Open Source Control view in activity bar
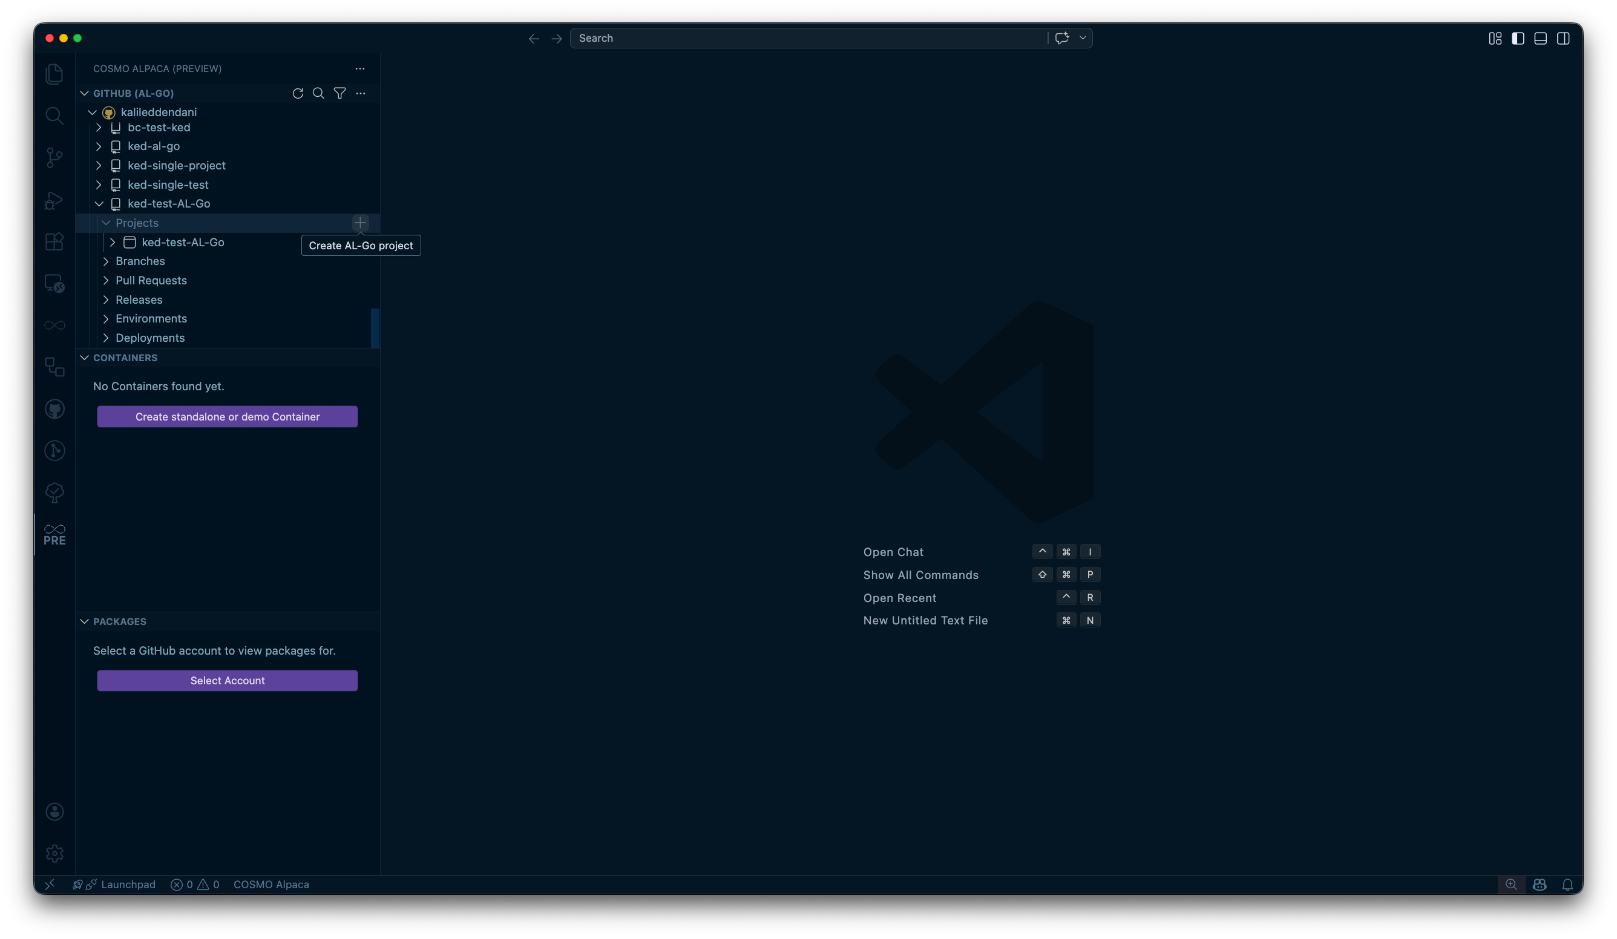Viewport: 1617px width, 939px height. coord(54,158)
